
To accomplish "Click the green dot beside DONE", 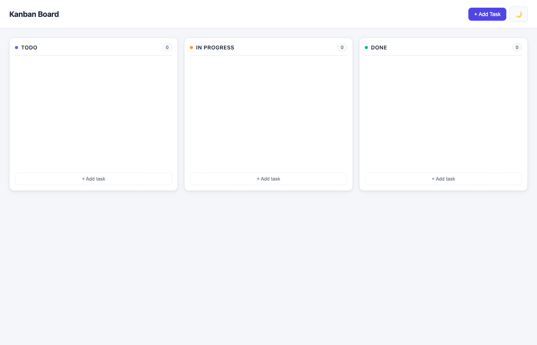I will coord(366,48).
